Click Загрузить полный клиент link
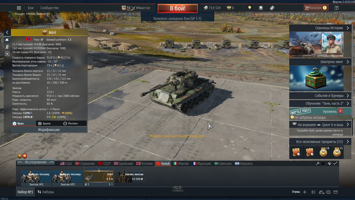Image resolution: width=355 pixels, height=200 pixels. 177,142
